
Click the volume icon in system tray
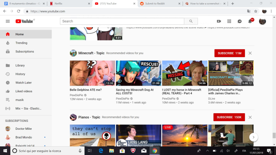(228, 151)
